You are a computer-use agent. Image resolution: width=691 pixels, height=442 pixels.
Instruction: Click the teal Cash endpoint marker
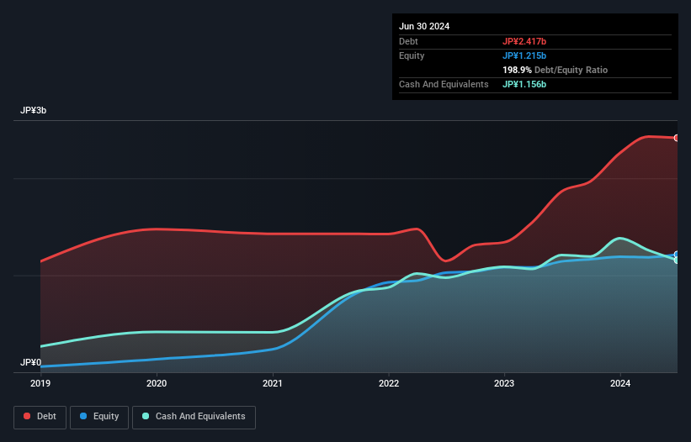677,260
